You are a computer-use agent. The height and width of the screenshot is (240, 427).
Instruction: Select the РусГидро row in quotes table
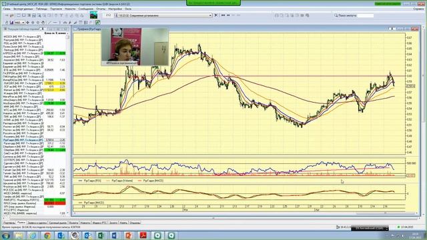(34, 140)
